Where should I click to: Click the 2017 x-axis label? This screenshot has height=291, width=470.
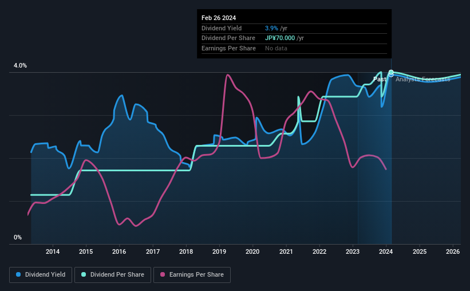click(x=153, y=251)
